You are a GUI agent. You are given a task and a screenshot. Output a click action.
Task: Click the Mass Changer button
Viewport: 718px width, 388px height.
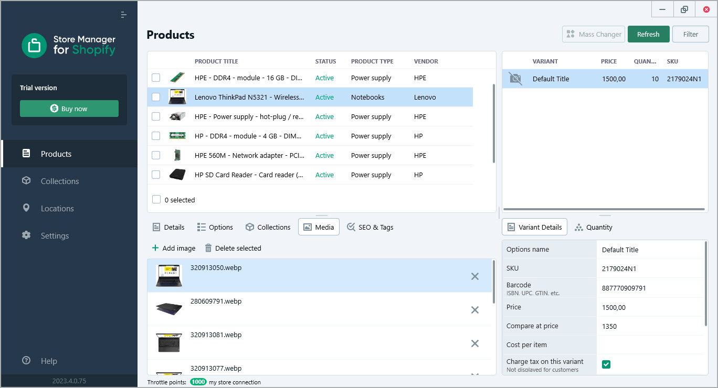(594, 34)
